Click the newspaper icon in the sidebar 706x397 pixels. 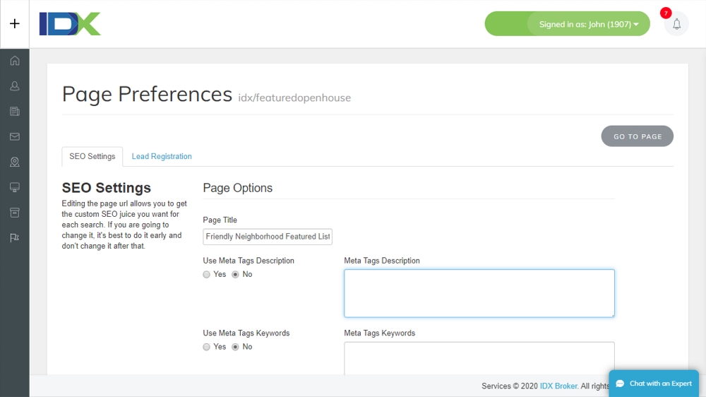(x=14, y=112)
